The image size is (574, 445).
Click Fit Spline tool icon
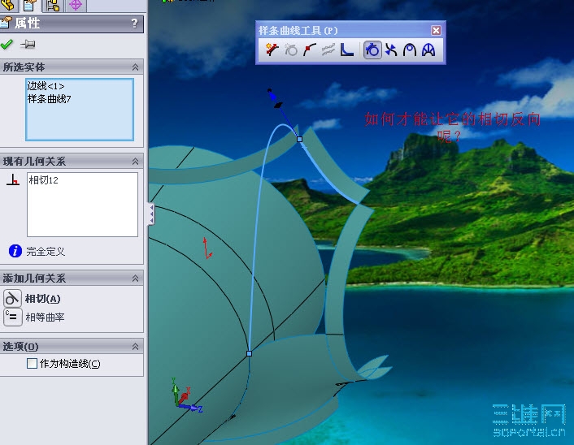[x=346, y=50]
